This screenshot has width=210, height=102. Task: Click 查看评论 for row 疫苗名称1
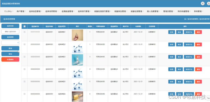[189, 32]
